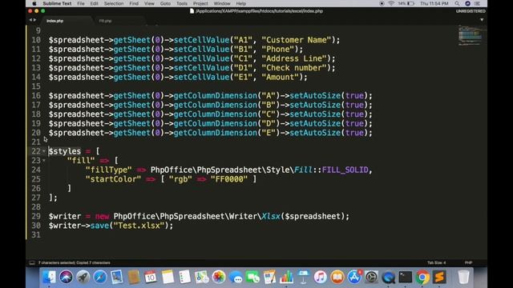Open the Window menu
Screen dimensions: 513x288
tap(222, 3)
